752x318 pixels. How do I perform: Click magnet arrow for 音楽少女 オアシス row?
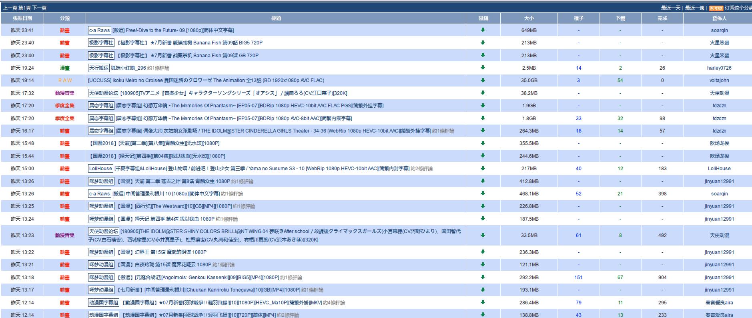coord(483,93)
